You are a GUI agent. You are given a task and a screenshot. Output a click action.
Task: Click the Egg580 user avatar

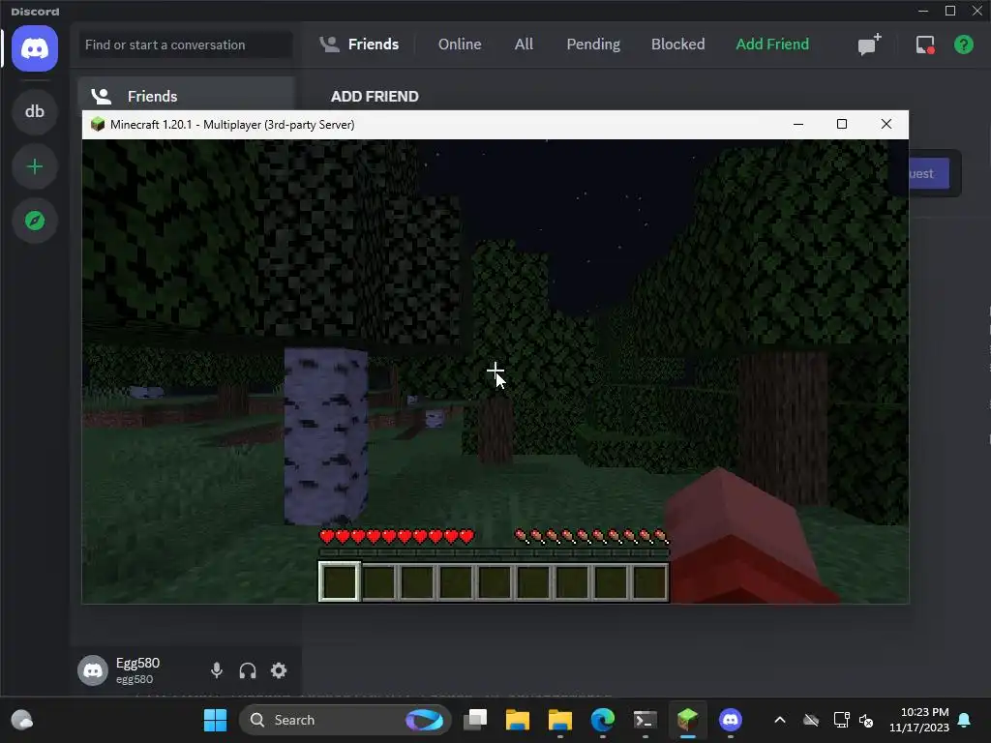(93, 670)
